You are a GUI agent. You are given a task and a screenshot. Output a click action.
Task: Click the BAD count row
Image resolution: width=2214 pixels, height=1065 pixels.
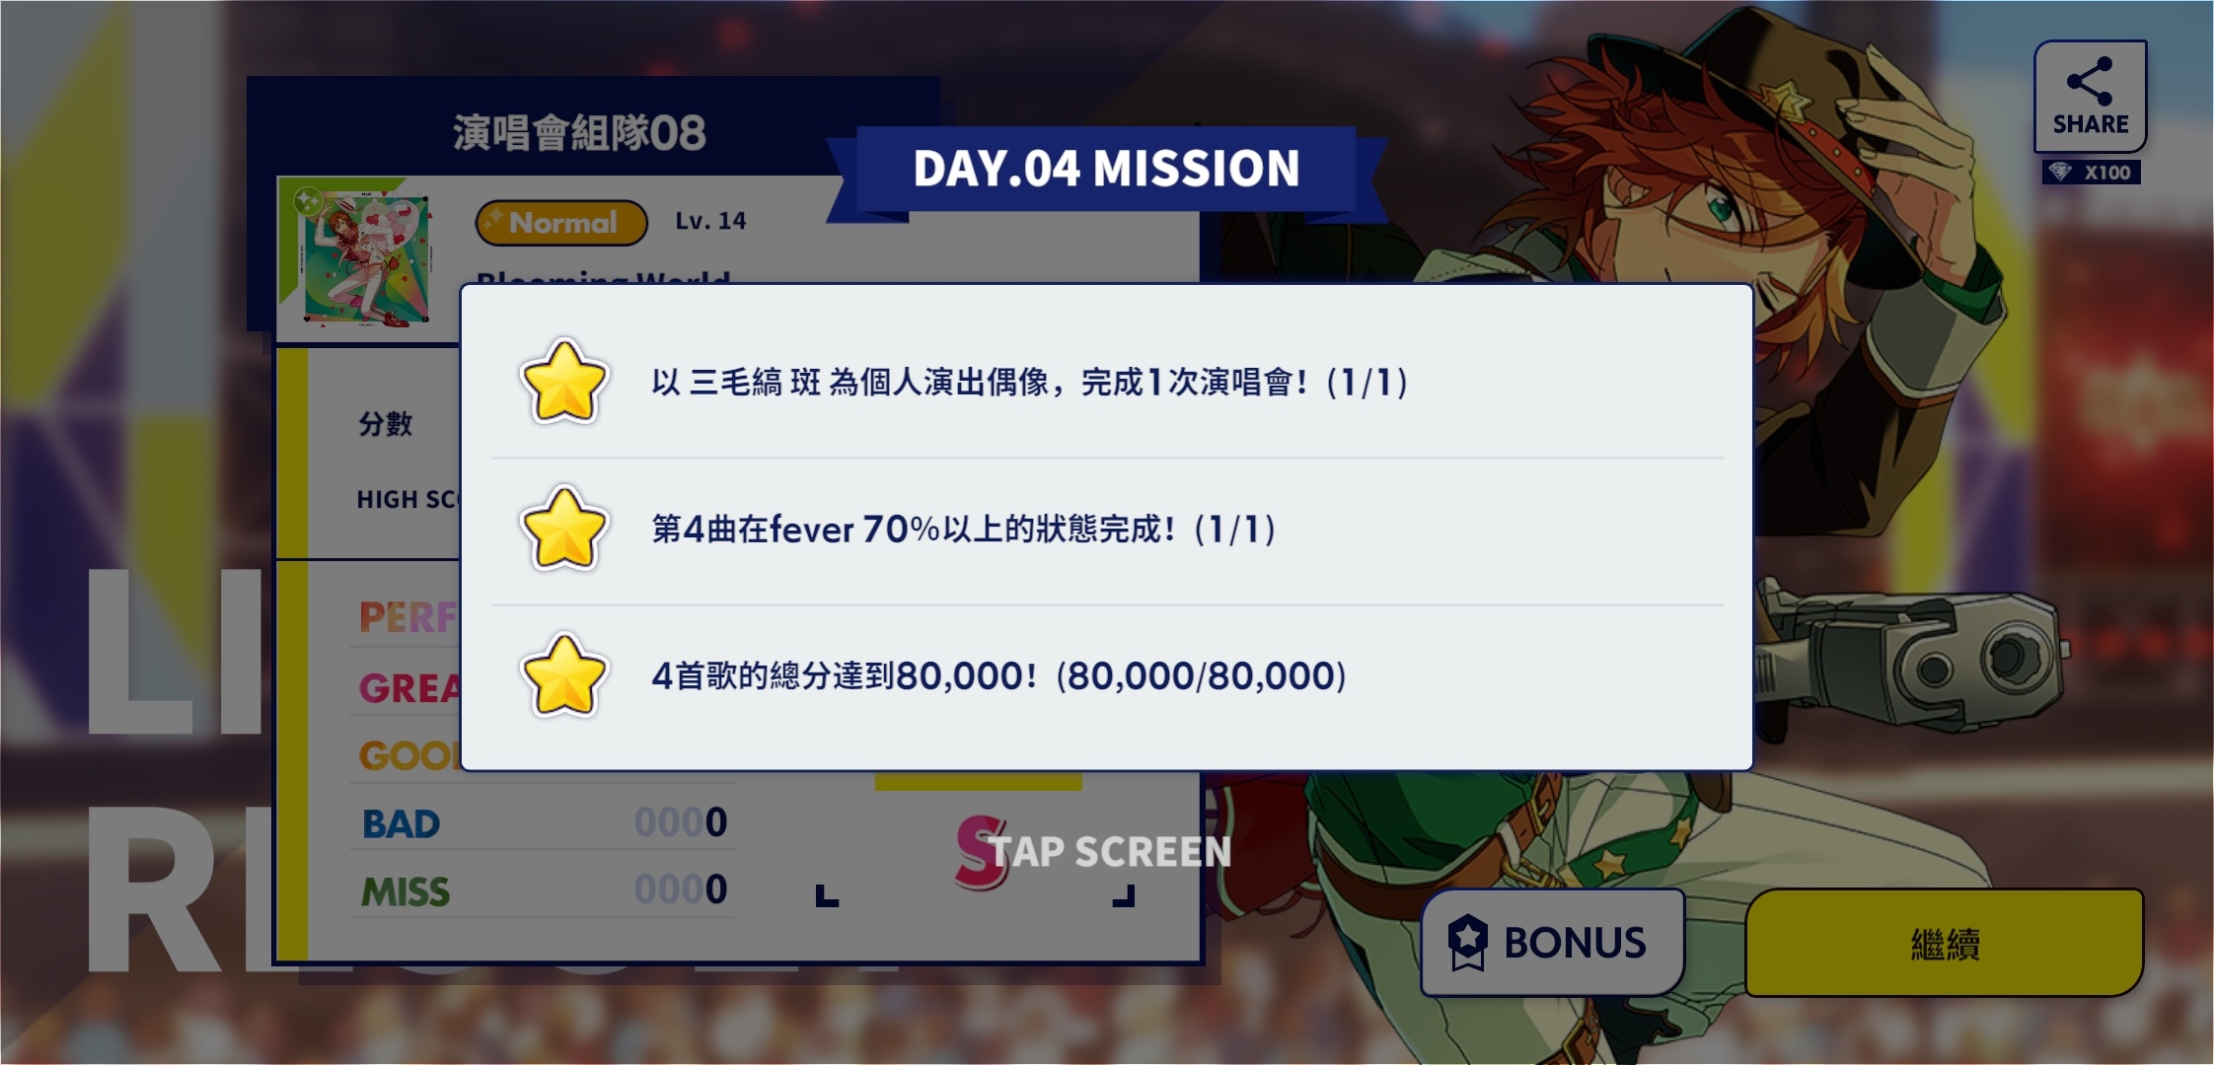pos(544,822)
